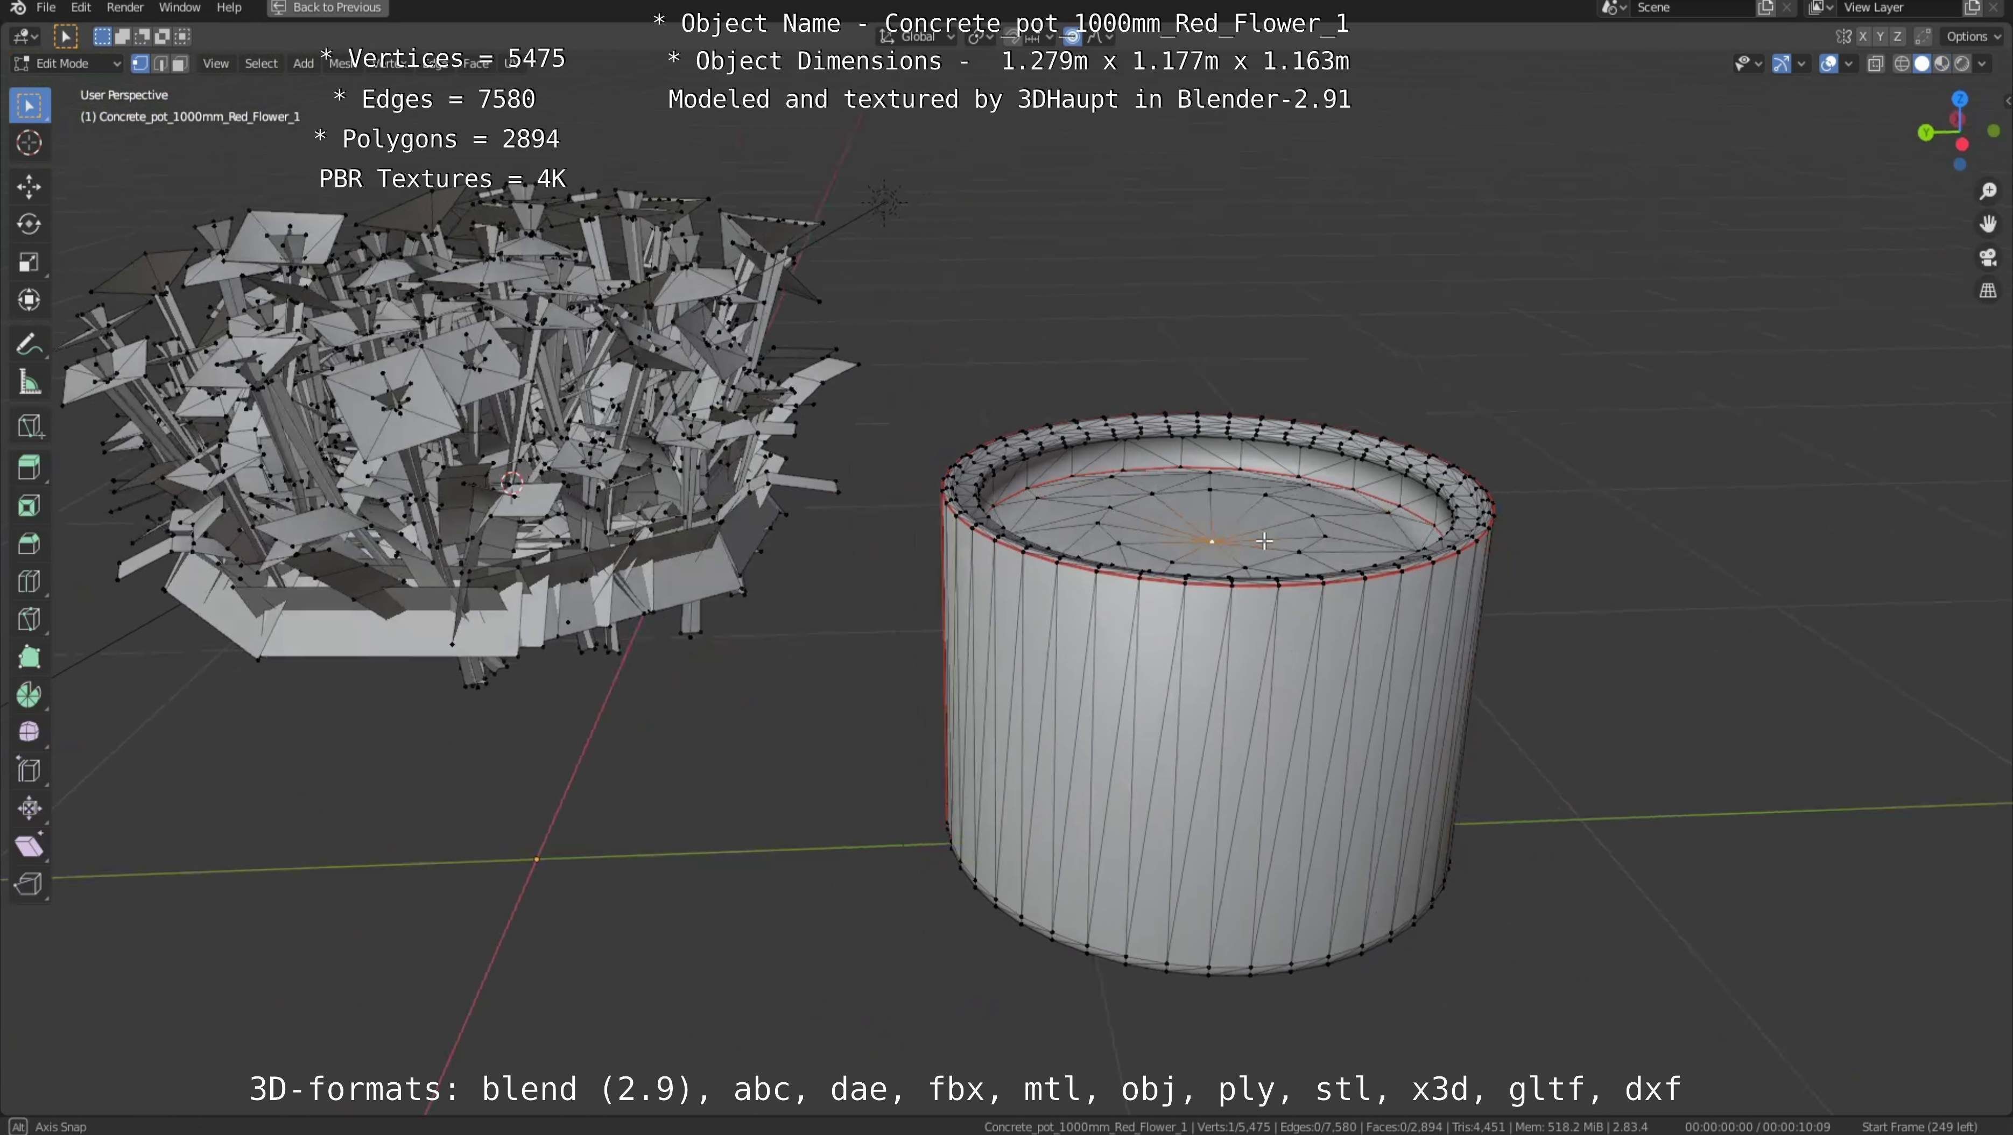This screenshot has width=2013, height=1135.
Task: Select the Shrink/Fatten tool
Action: click(x=30, y=808)
